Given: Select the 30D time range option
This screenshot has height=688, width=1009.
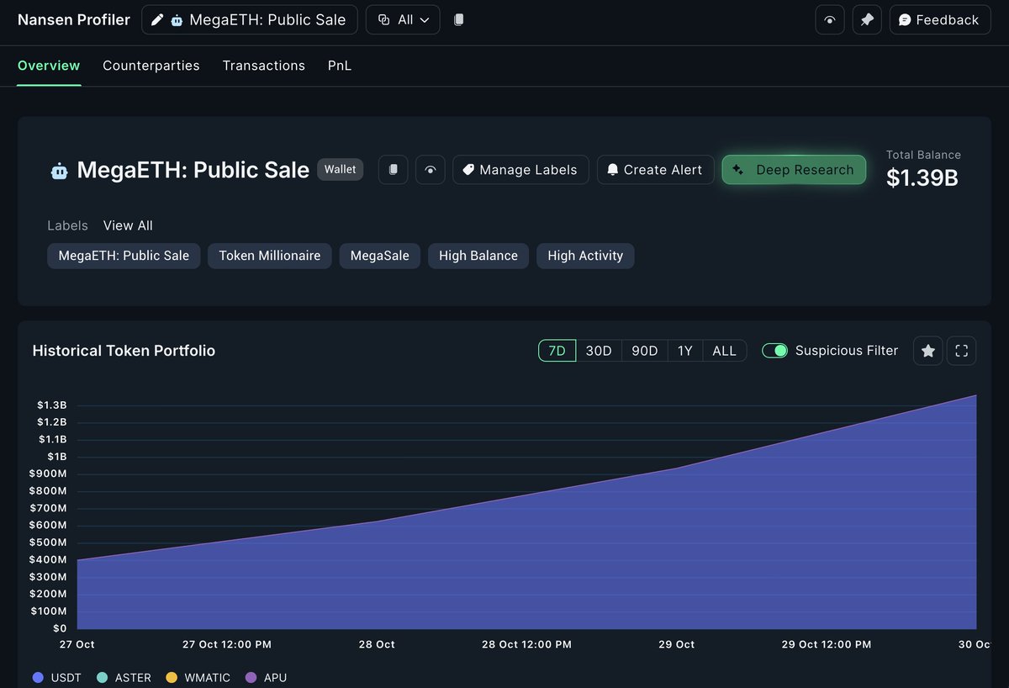Looking at the screenshot, I should click(x=599, y=351).
